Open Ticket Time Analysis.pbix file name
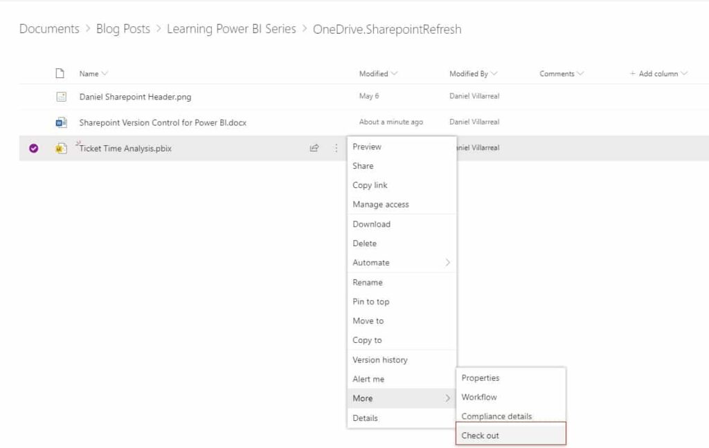This screenshot has height=448, width=709. point(125,148)
